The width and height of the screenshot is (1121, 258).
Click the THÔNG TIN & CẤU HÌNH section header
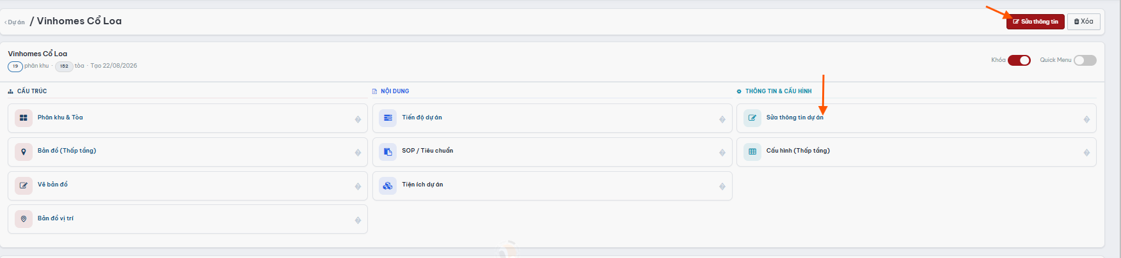tap(778, 91)
